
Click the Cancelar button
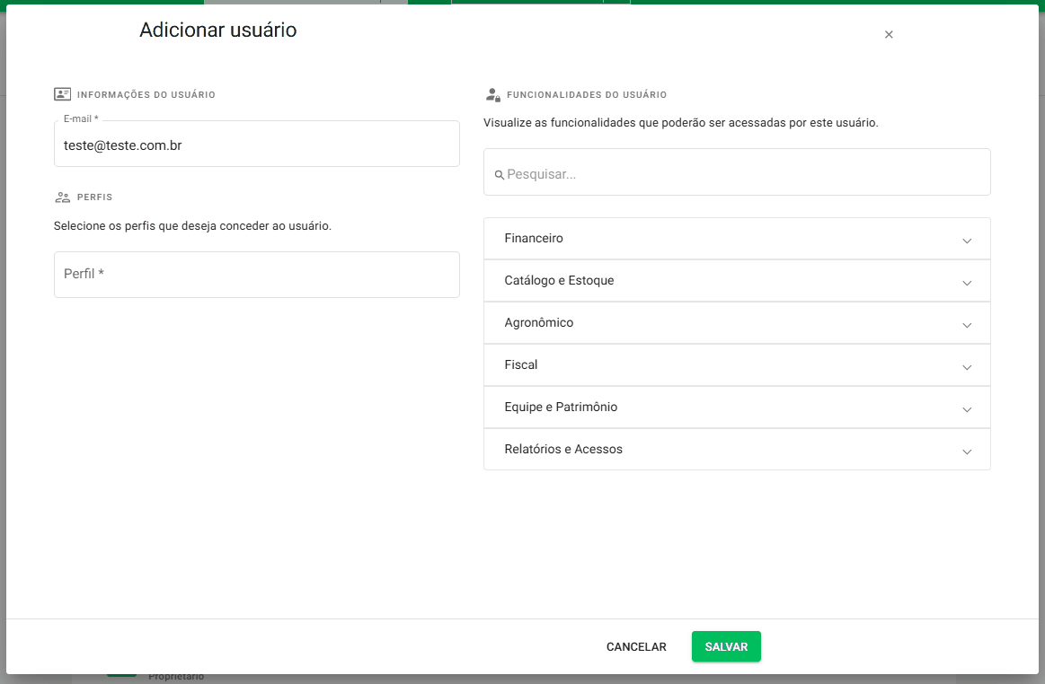[x=636, y=647]
